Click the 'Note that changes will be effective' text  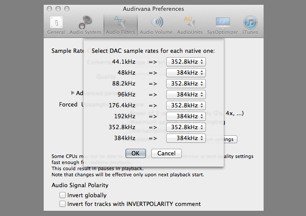point(128,175)
